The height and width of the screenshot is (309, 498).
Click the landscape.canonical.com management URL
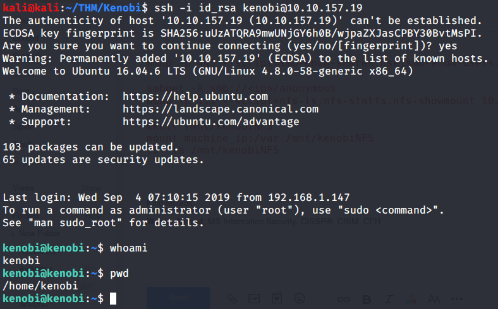pyautogui.click(x=221, y=109)
